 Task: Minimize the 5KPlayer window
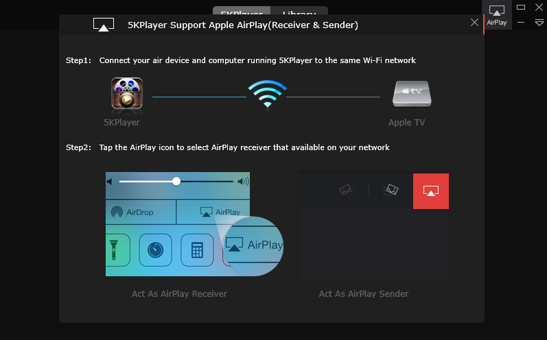point(521,23)
